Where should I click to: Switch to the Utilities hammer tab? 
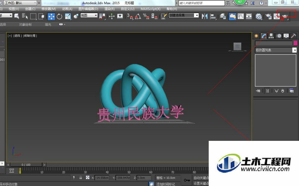[x=294, y=36]
